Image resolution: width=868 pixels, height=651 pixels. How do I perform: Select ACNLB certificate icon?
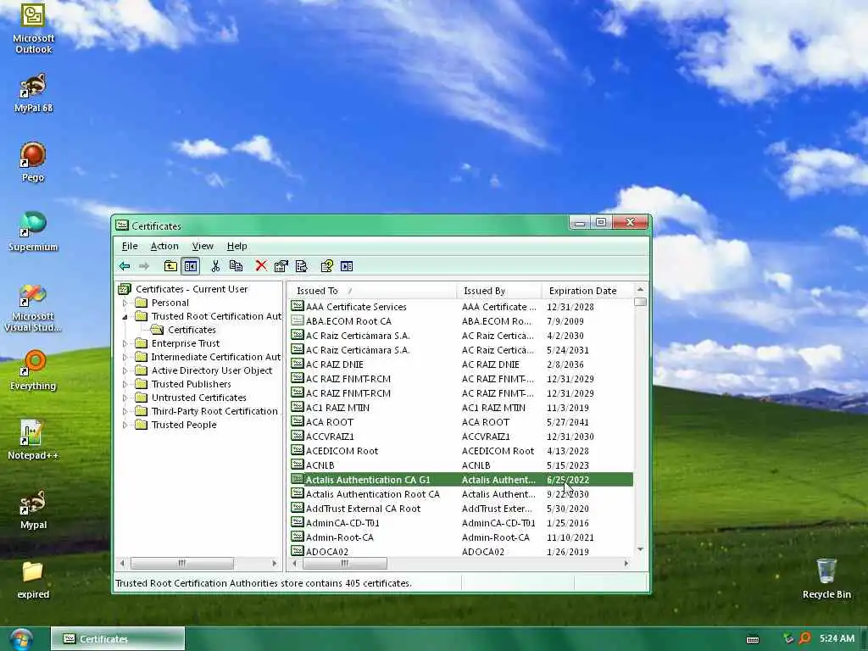tap(298, 465)
